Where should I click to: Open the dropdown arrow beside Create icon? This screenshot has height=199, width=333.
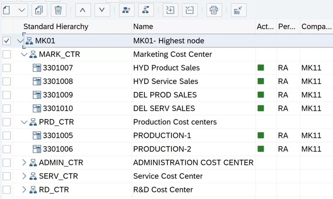coord(22,10)
